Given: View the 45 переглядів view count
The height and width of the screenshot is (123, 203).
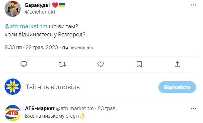Looking at the screenshot, I should coord(77,48).
